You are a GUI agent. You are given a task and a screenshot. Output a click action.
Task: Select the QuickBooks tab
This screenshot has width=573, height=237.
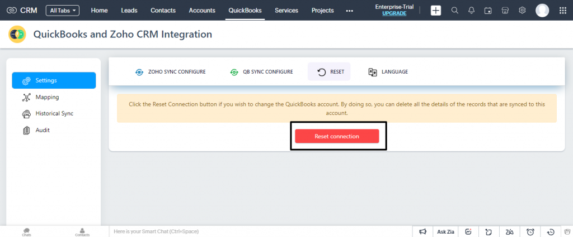tap(245, 10)
